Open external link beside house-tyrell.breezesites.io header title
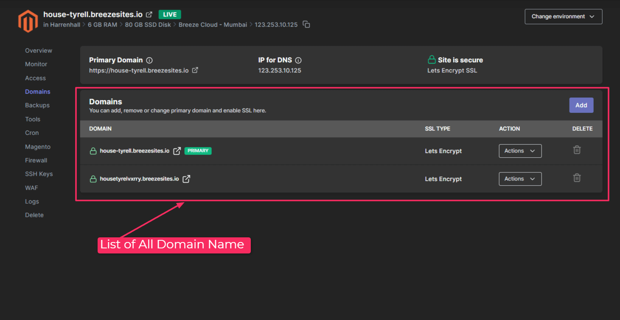Screen dimensions: 620x320 click(x=149, y=14)
